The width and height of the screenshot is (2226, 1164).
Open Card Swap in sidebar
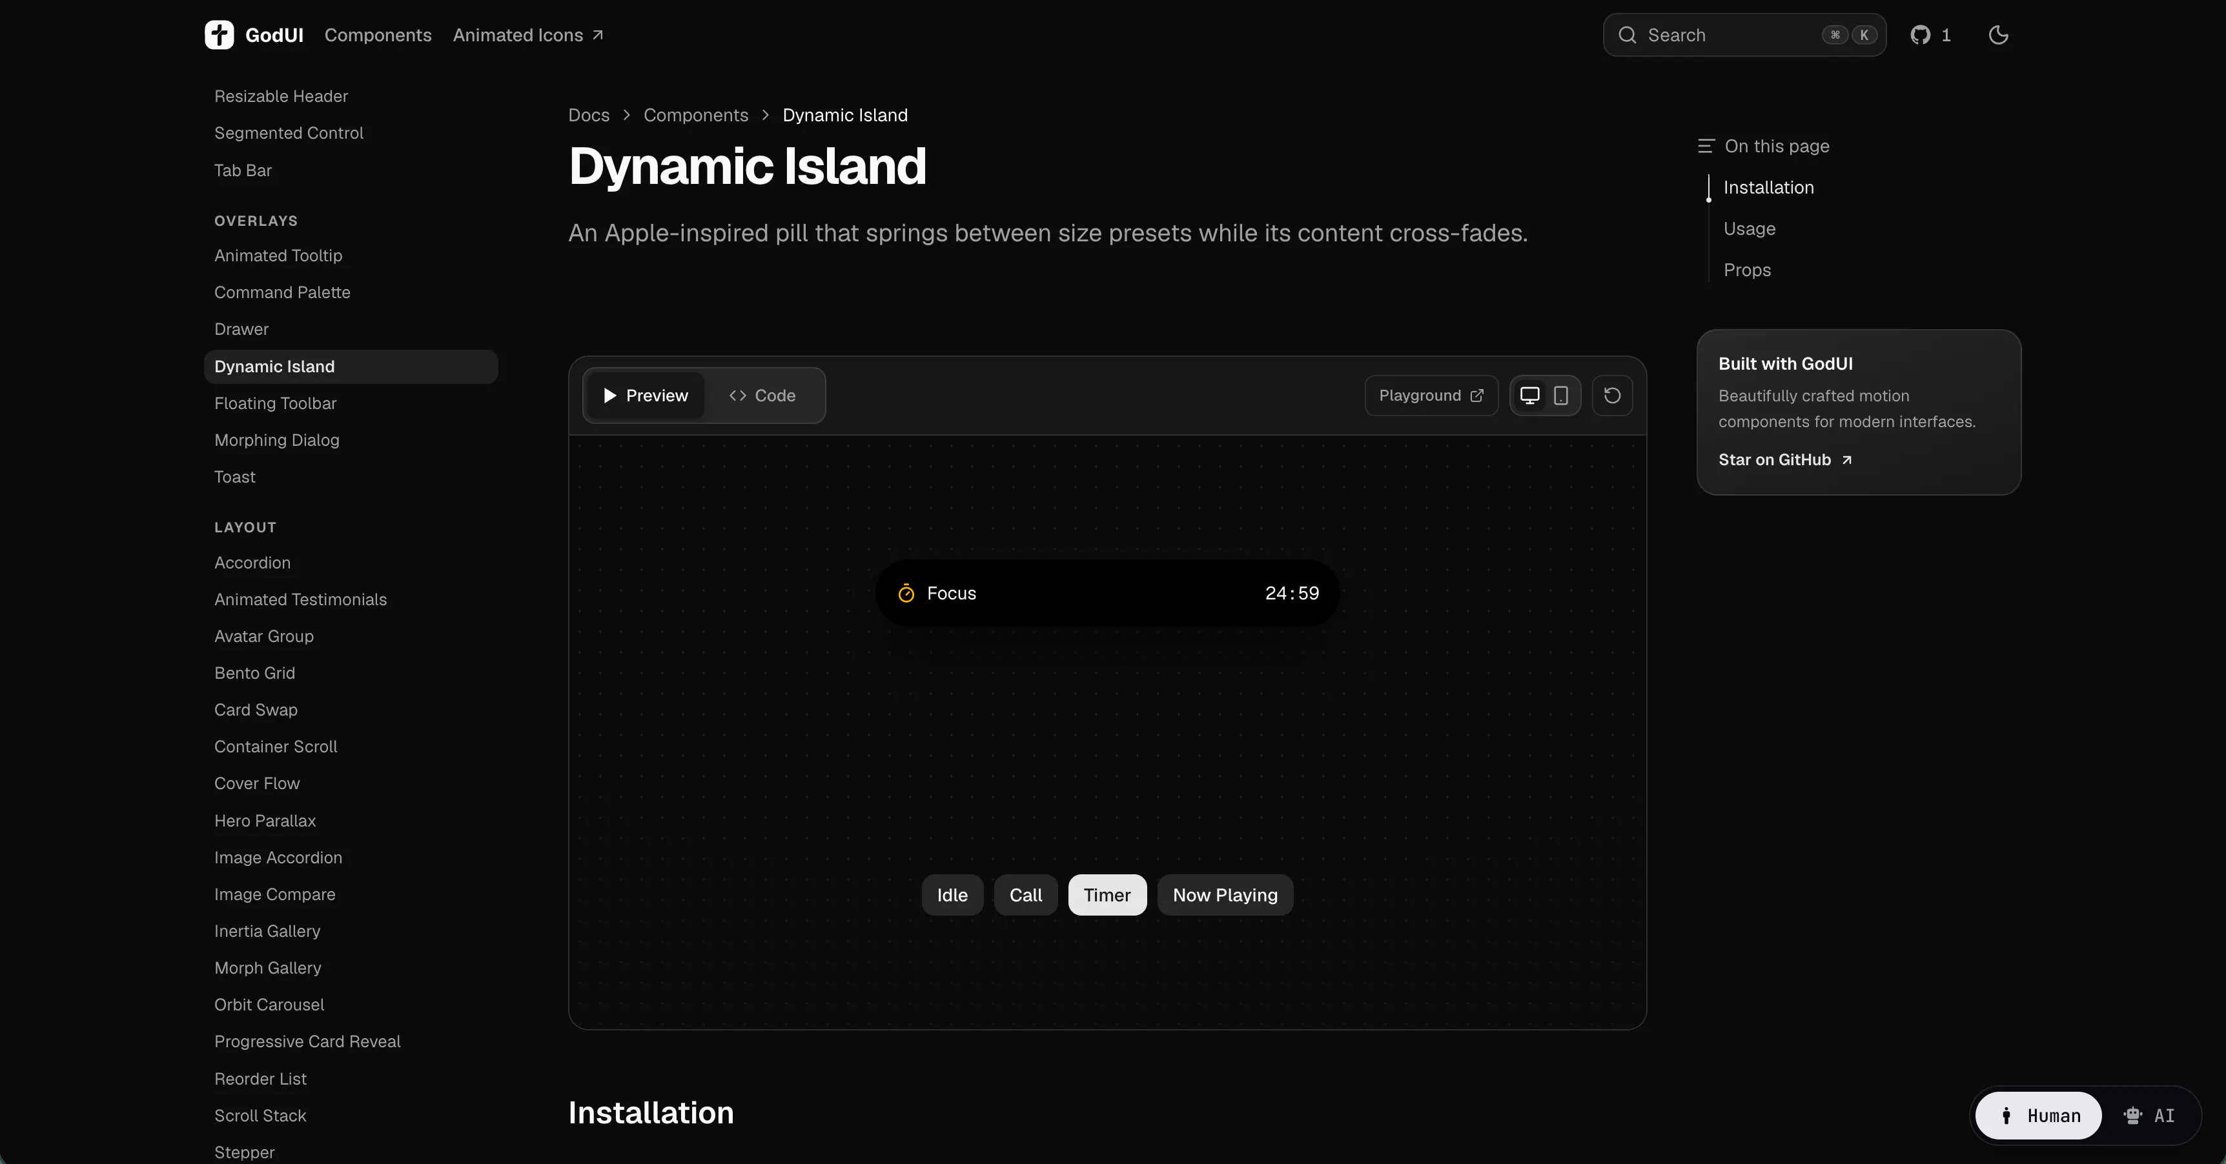256,710
